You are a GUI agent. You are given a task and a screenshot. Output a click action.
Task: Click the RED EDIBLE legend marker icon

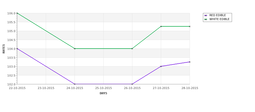click(206, 15)
